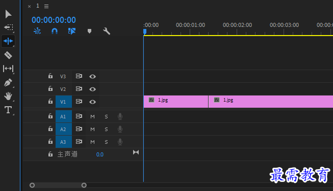Mute track A2
333x191 pixels.
point(92,129)
